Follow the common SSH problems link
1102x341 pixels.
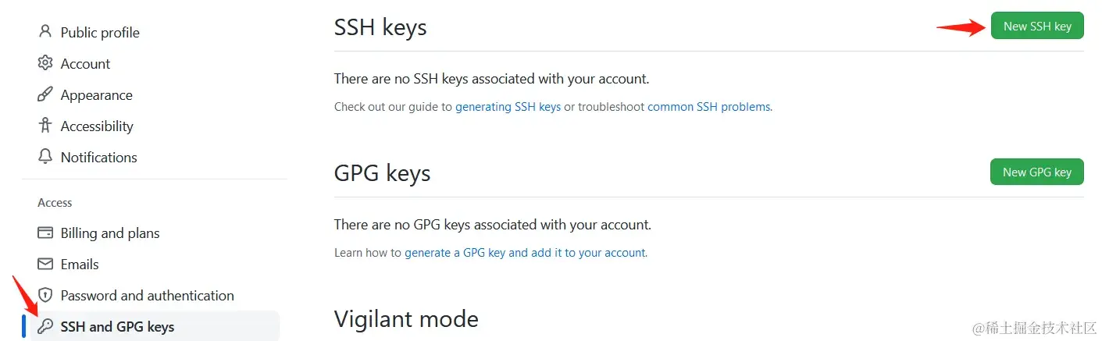pyautogui.click(x=708, y=107)
